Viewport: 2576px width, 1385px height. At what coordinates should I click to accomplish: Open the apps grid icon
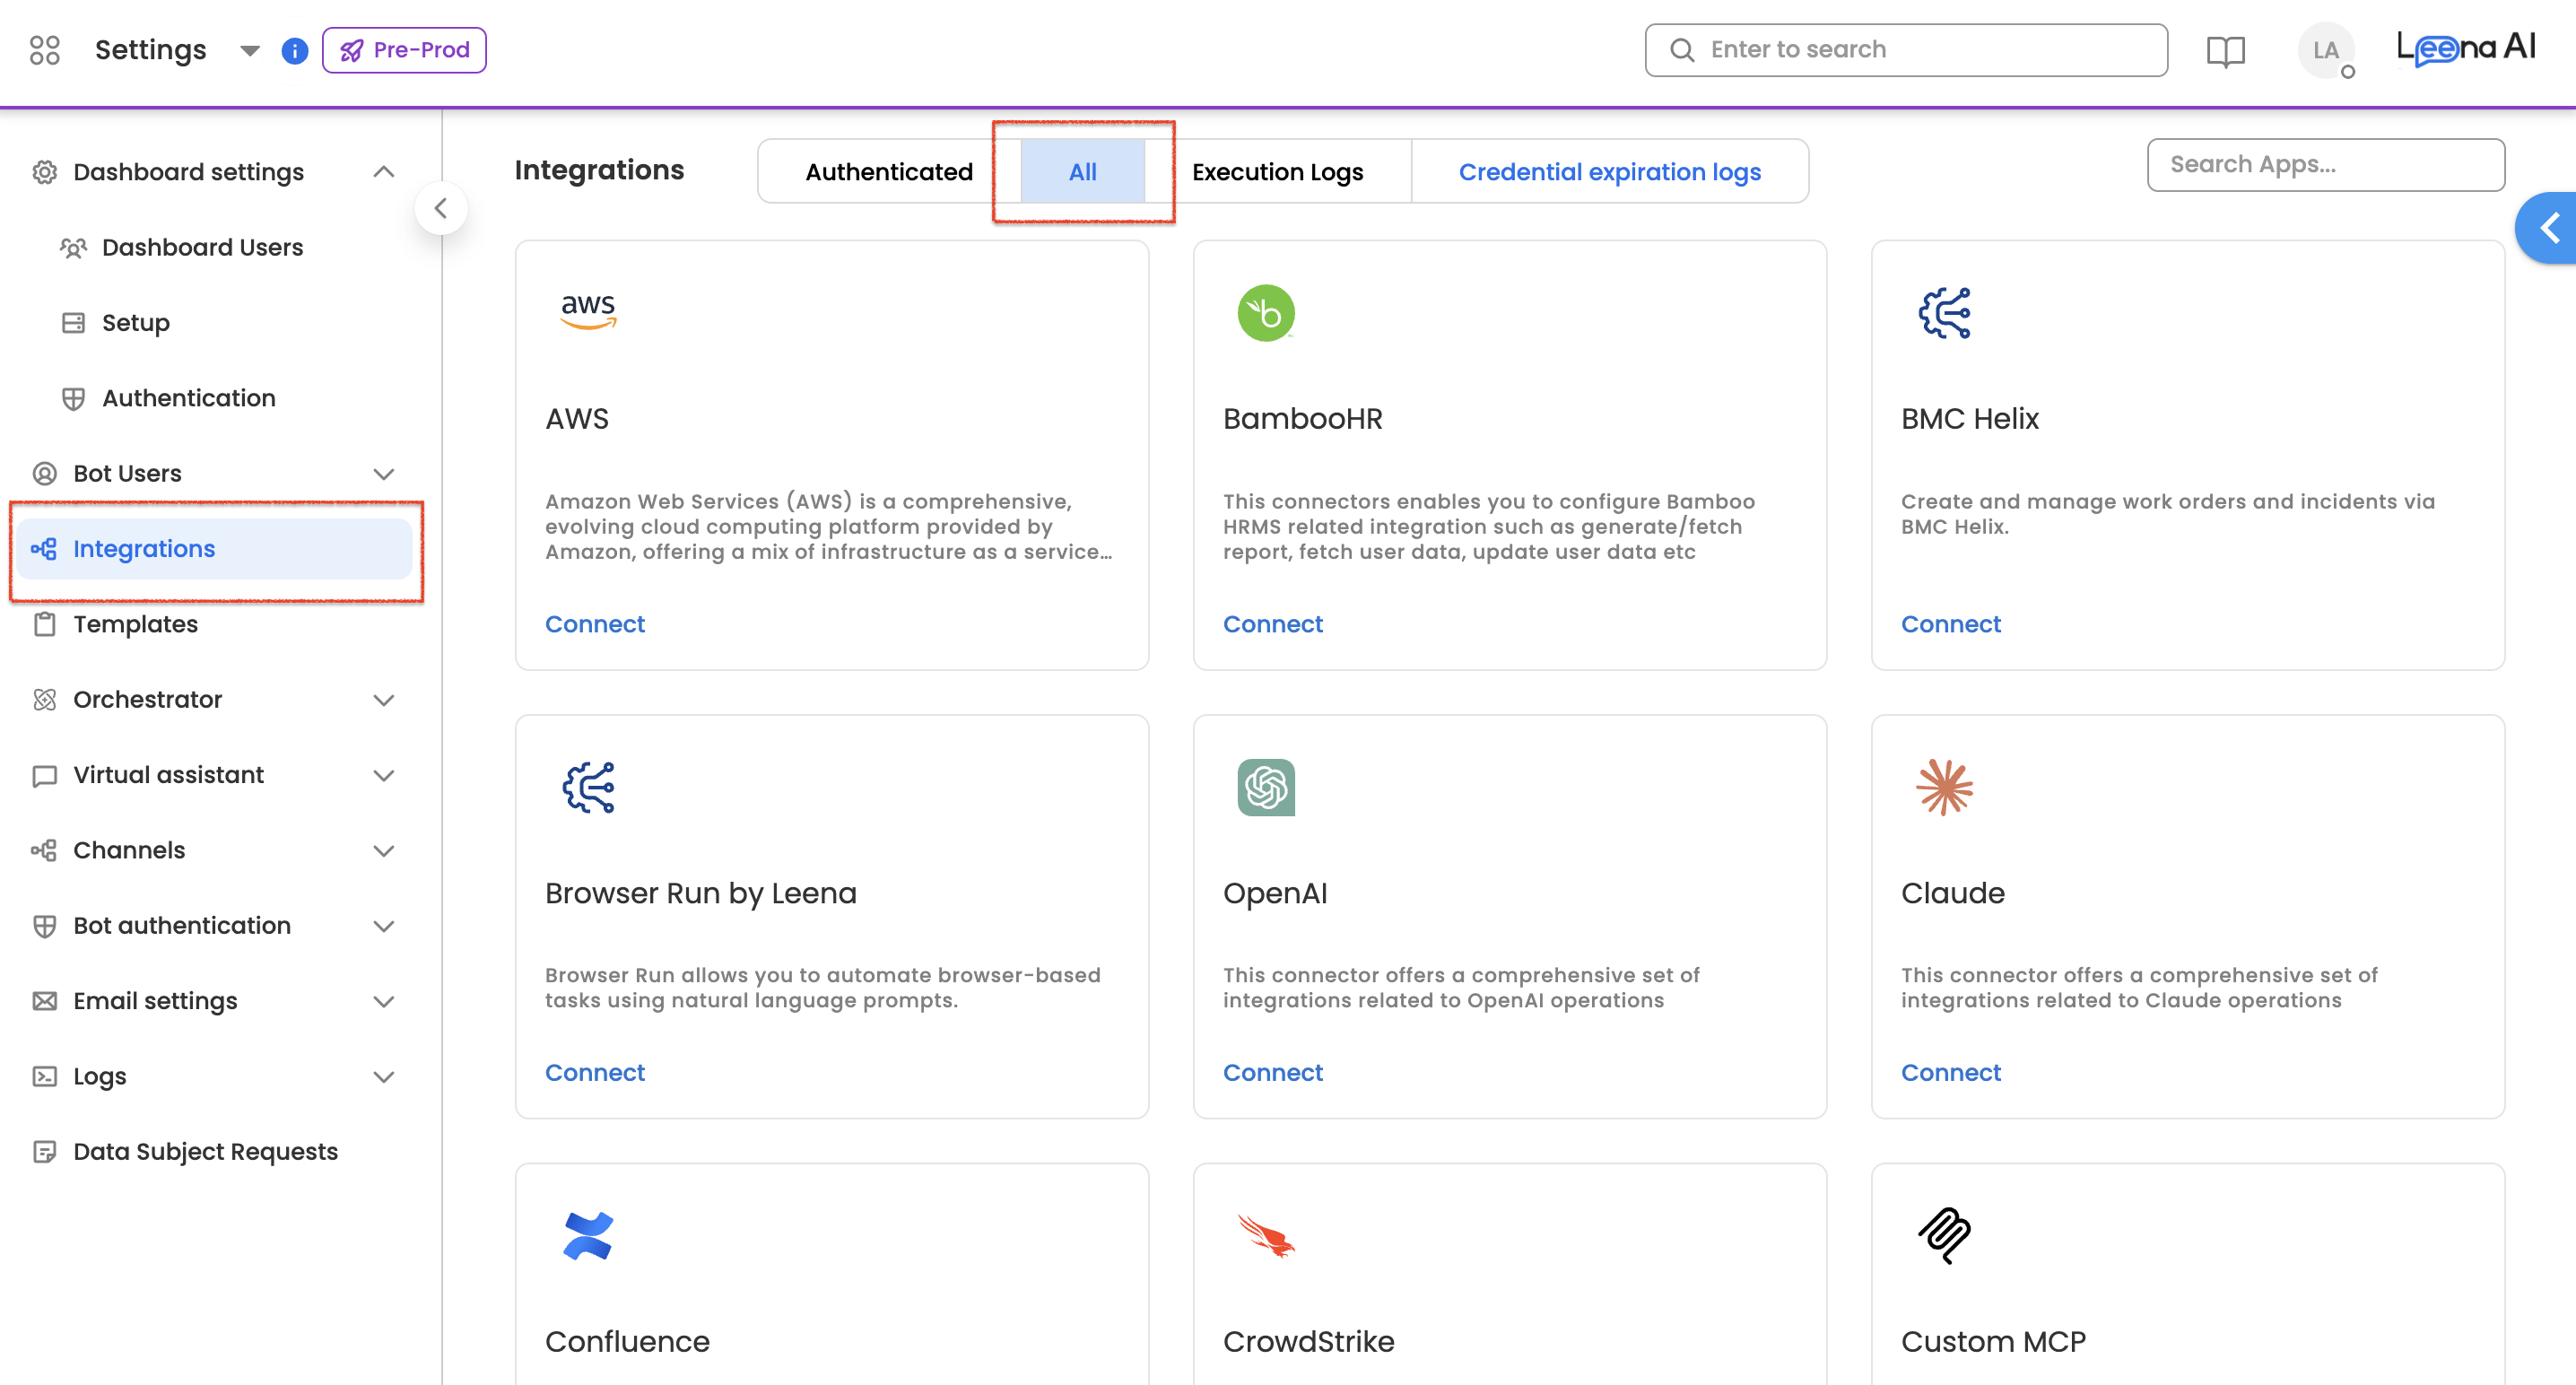pyautogui.click(x=44, y=50)
